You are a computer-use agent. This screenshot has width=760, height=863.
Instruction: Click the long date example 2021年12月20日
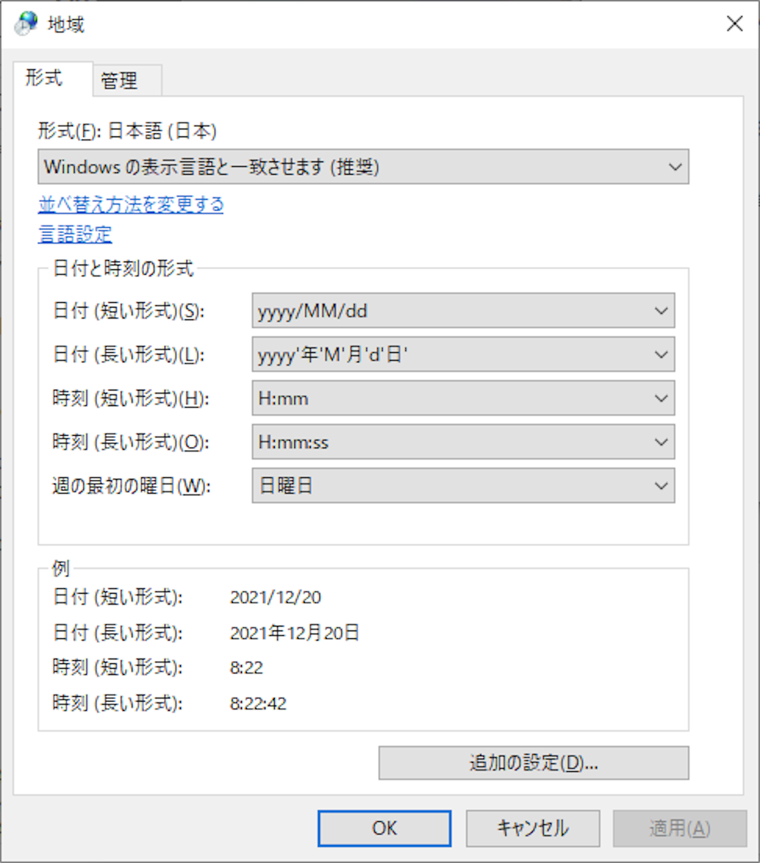click(x=294, y=632)
